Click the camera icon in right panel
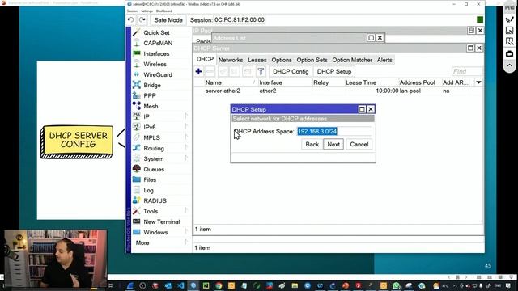The width and height of the screenshot is (518, 291). (510, 53)
